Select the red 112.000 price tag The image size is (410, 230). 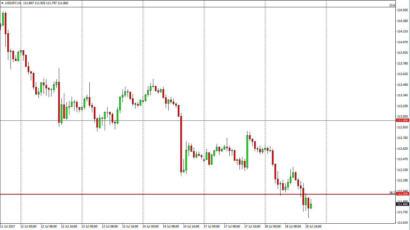click(403, 194)
